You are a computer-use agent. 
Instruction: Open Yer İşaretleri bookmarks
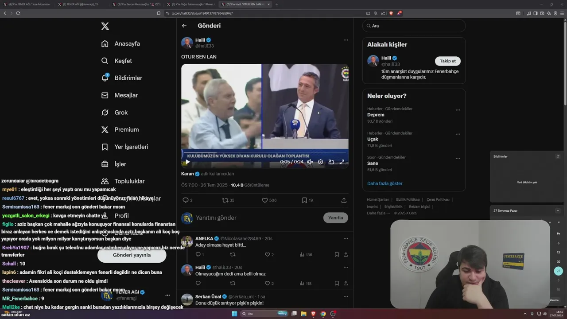pyautogui.click(x=124, y=147)
